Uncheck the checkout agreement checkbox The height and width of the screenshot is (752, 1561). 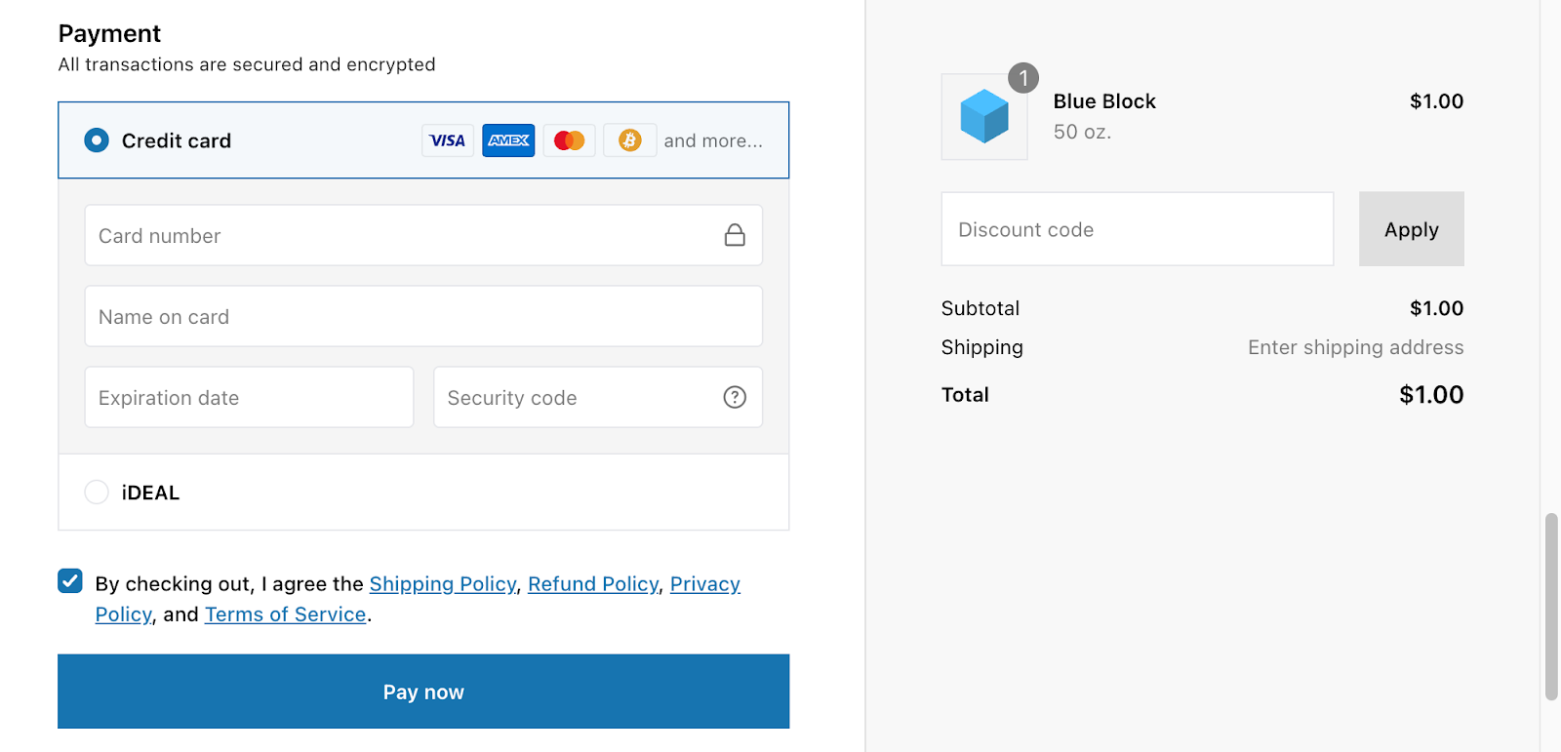pyautogui.click(x=69, y=580)
